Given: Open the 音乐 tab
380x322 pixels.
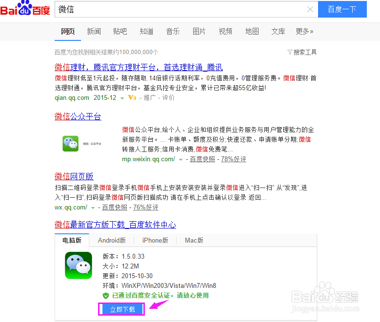Looking at the screenshot, I should click(173, 32).
